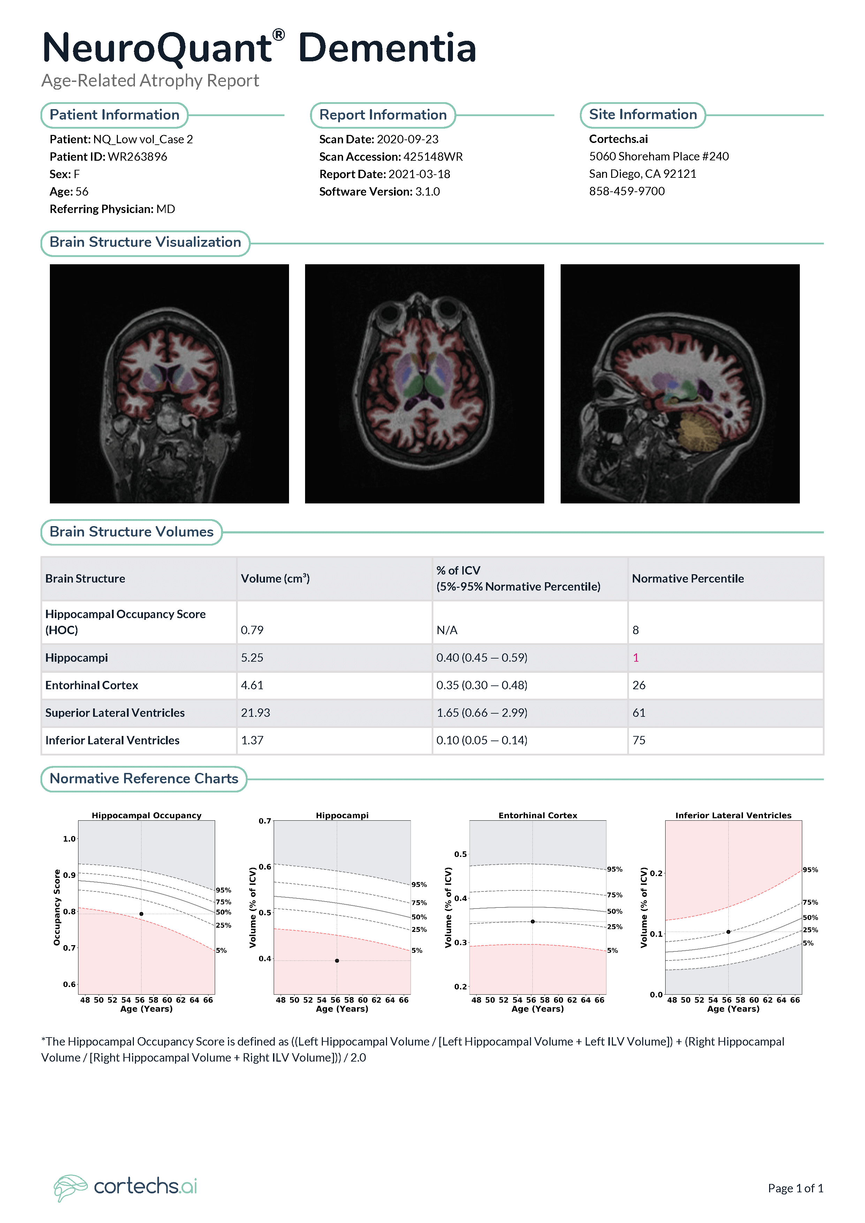Click address 5060 Shoreham Place #240

click(x=659, y=157)
